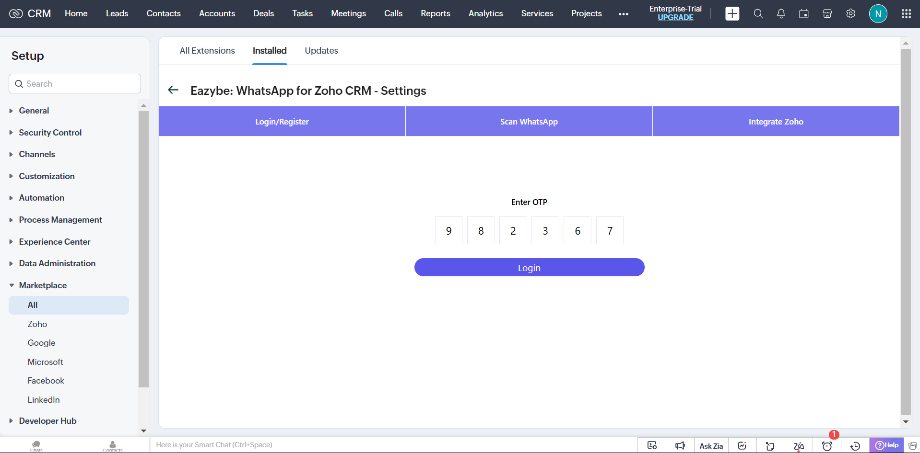
Task: Open the calendar icon in top bar
Action: tap(804, 14)
